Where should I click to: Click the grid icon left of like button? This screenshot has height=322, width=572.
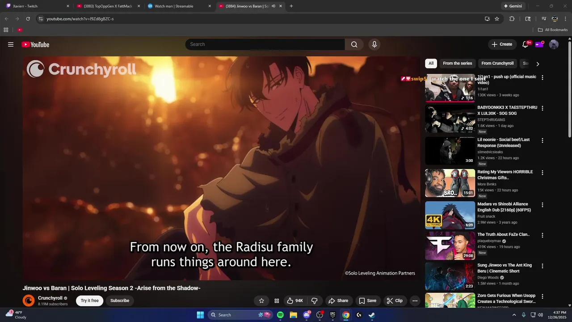pos(277,301)
